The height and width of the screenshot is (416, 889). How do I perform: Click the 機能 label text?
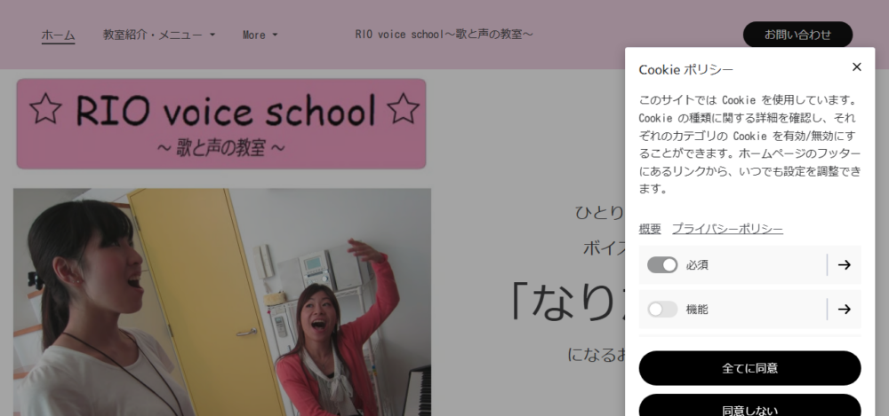coord(697,309)
